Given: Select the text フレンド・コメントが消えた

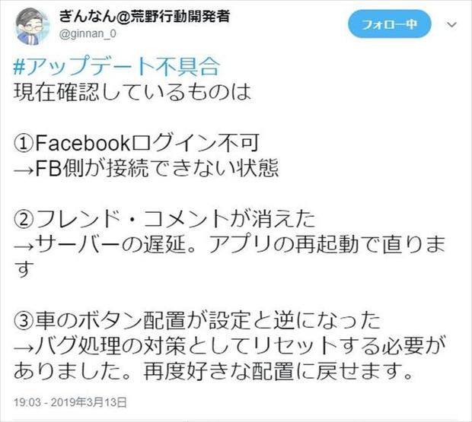Looking at the screenshot, I should click(x=175, y=219).
